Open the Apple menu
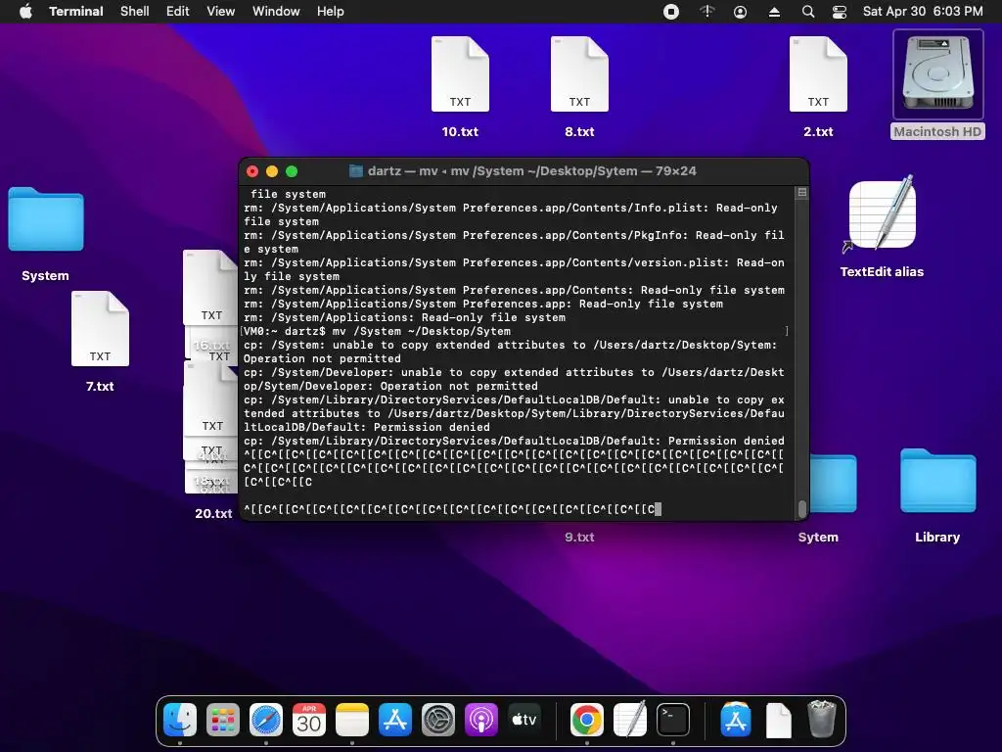 click(25, 11)
